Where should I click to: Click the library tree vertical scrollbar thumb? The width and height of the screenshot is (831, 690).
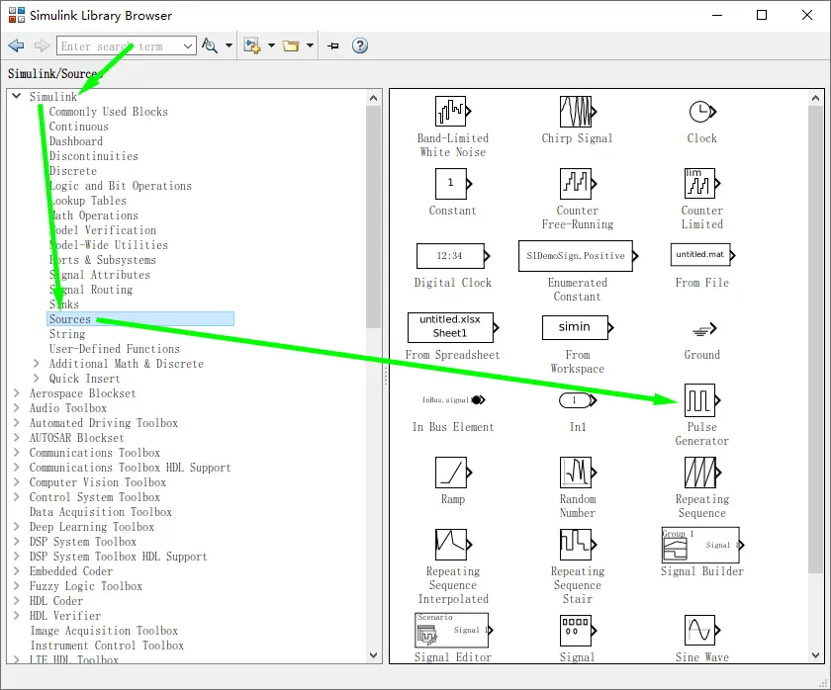click(374, 217)
